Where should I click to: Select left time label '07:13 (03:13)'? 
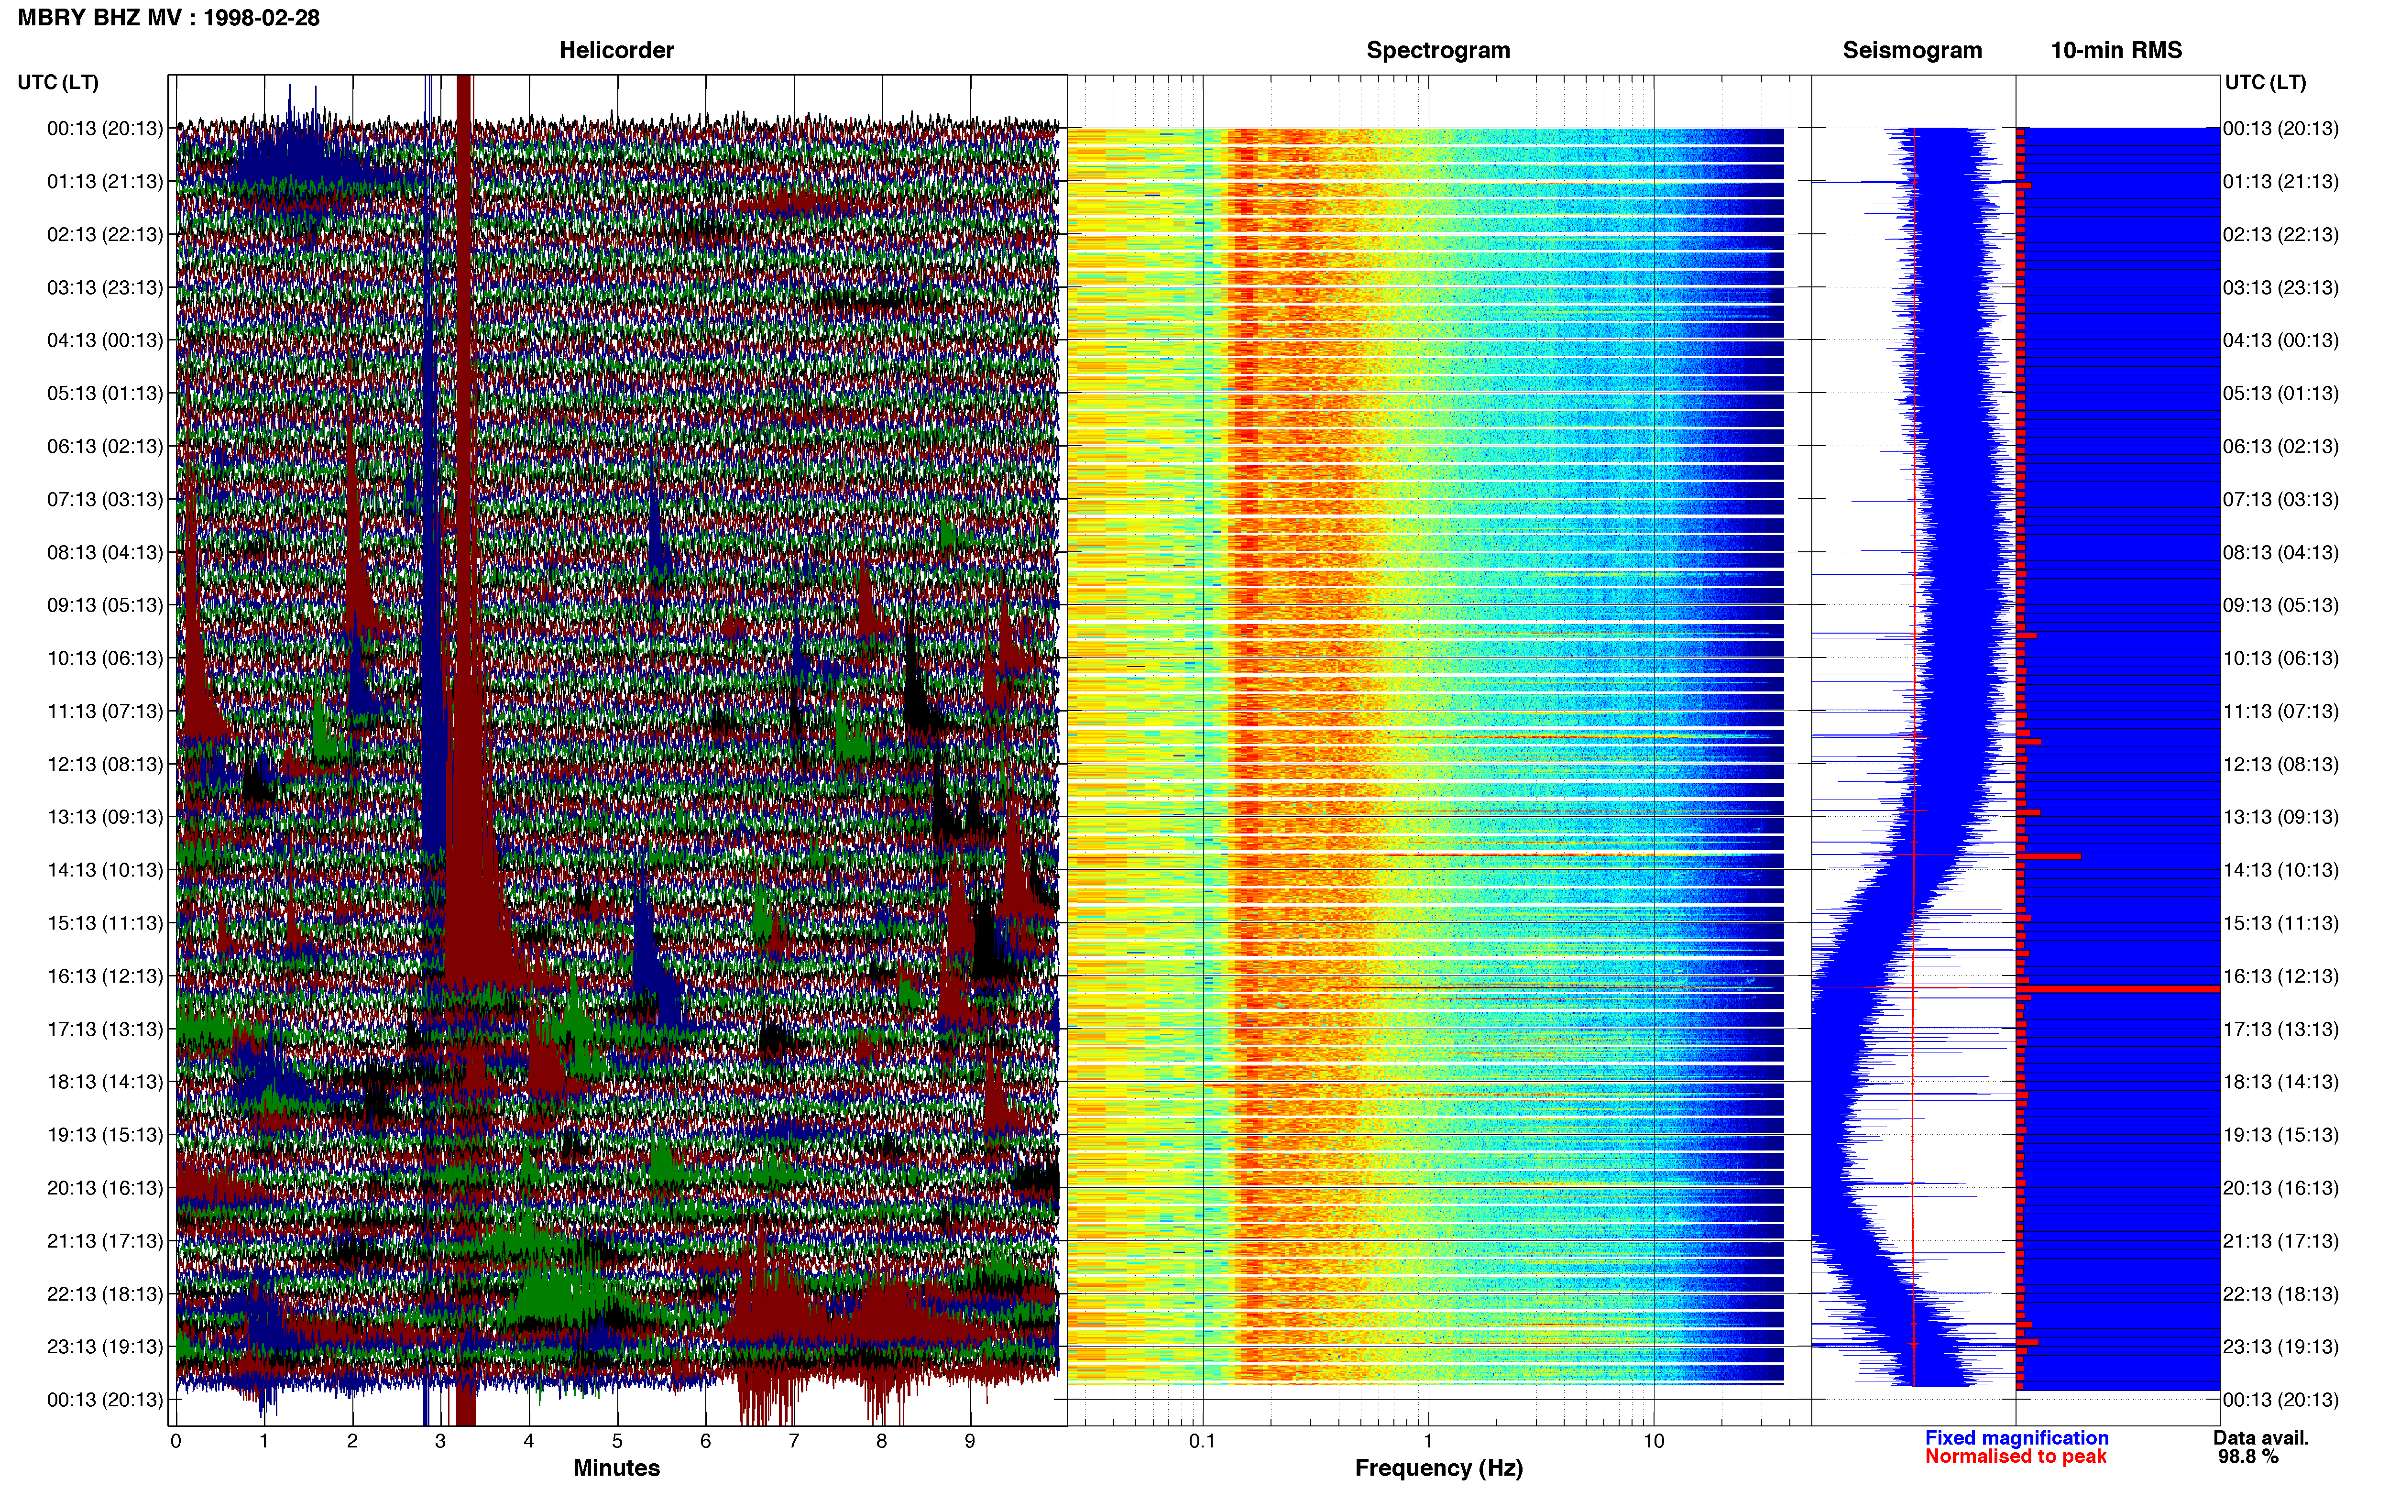(x=105, y=499)
